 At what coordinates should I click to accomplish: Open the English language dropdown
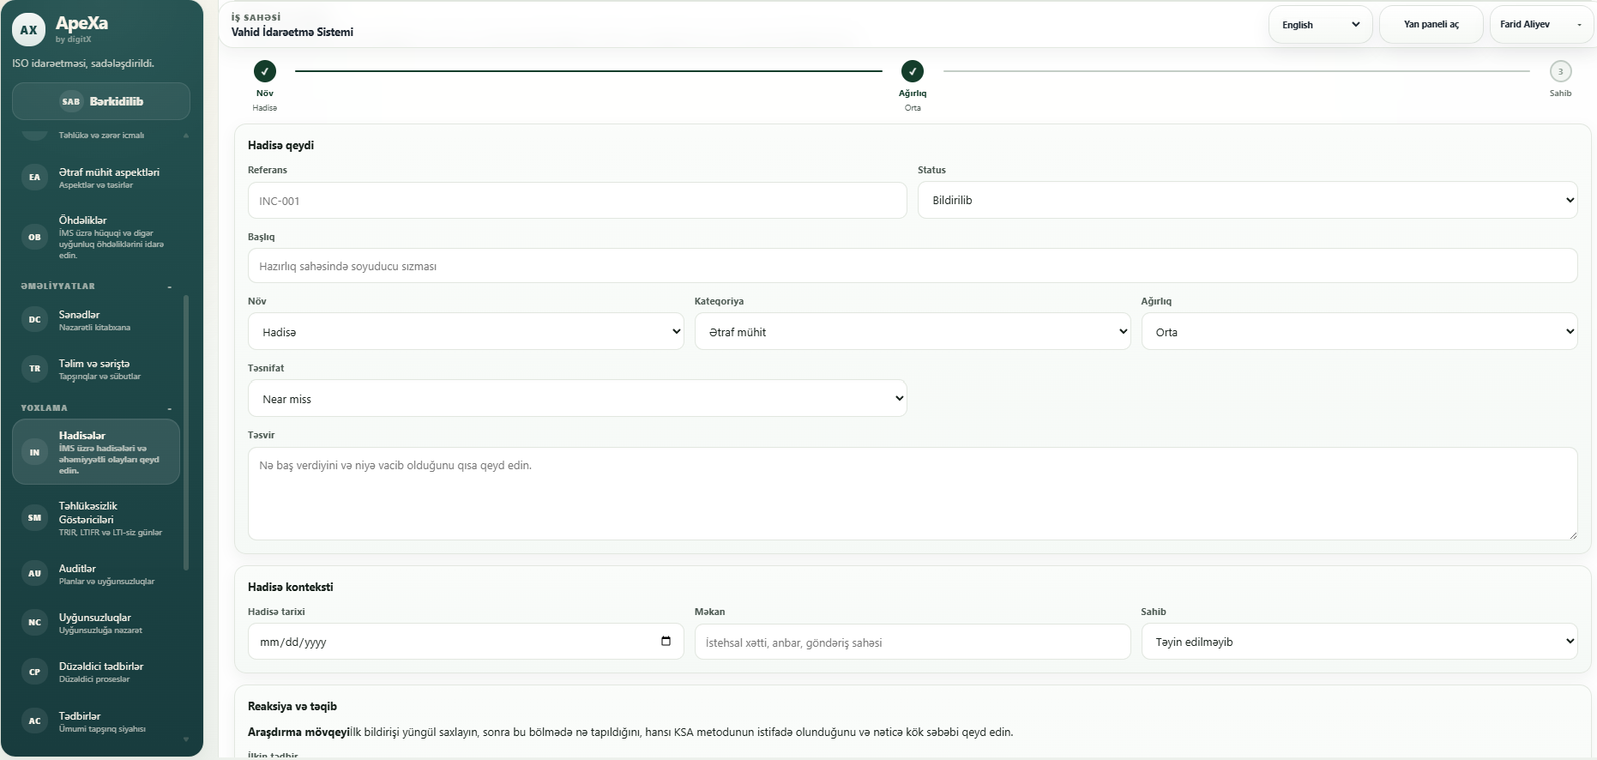[x=1320, y=25]
